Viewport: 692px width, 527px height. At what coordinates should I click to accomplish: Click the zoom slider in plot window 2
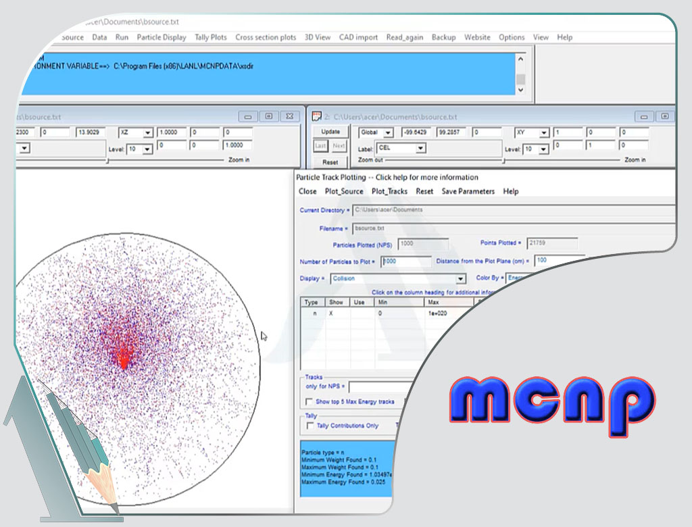[x=503, y=161]
